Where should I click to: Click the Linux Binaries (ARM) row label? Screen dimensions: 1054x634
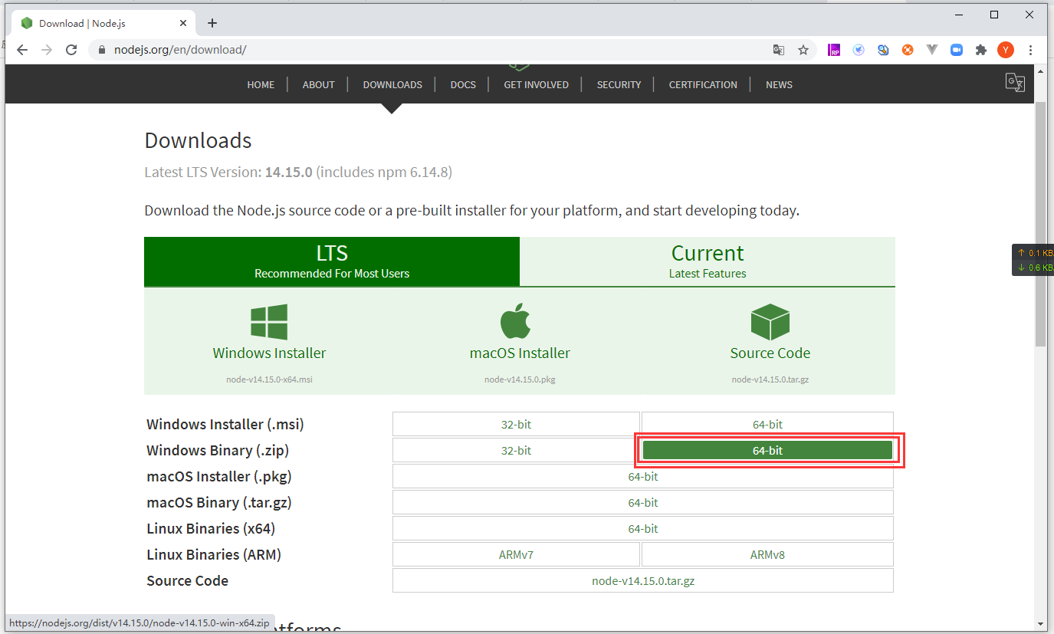click(x=214, y=555)
